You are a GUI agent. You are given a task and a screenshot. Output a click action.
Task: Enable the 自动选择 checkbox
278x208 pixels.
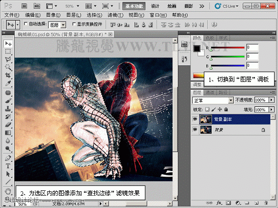click(x=26, y=24)
